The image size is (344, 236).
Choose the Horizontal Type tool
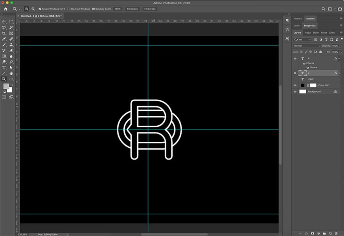pos(4,68)
